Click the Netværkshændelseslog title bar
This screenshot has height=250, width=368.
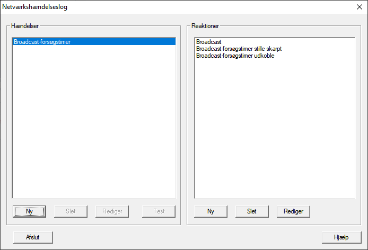159,7
